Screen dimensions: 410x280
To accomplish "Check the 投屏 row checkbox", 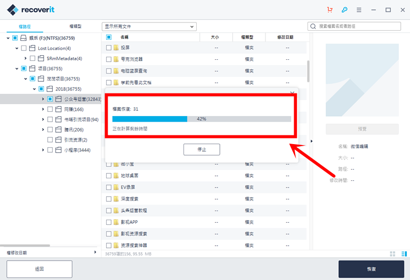I will (x=109, y=48).
